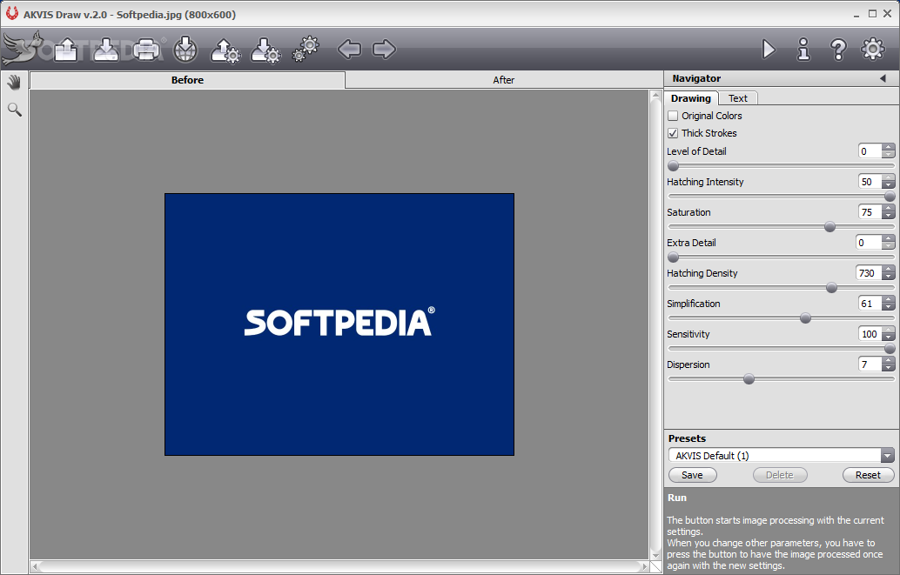Click the Sensitivity slider handle
The height and width of the screenshot is (575, 900).
(890, 349)
